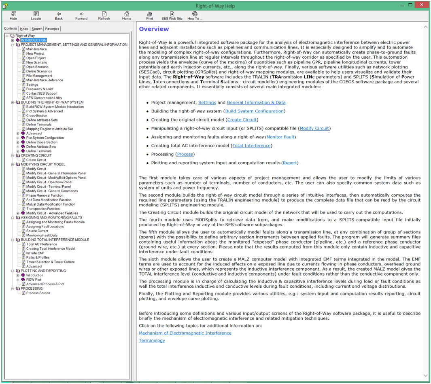
Task: Switch to the Index tab
Action: click(x=24, y=29)
